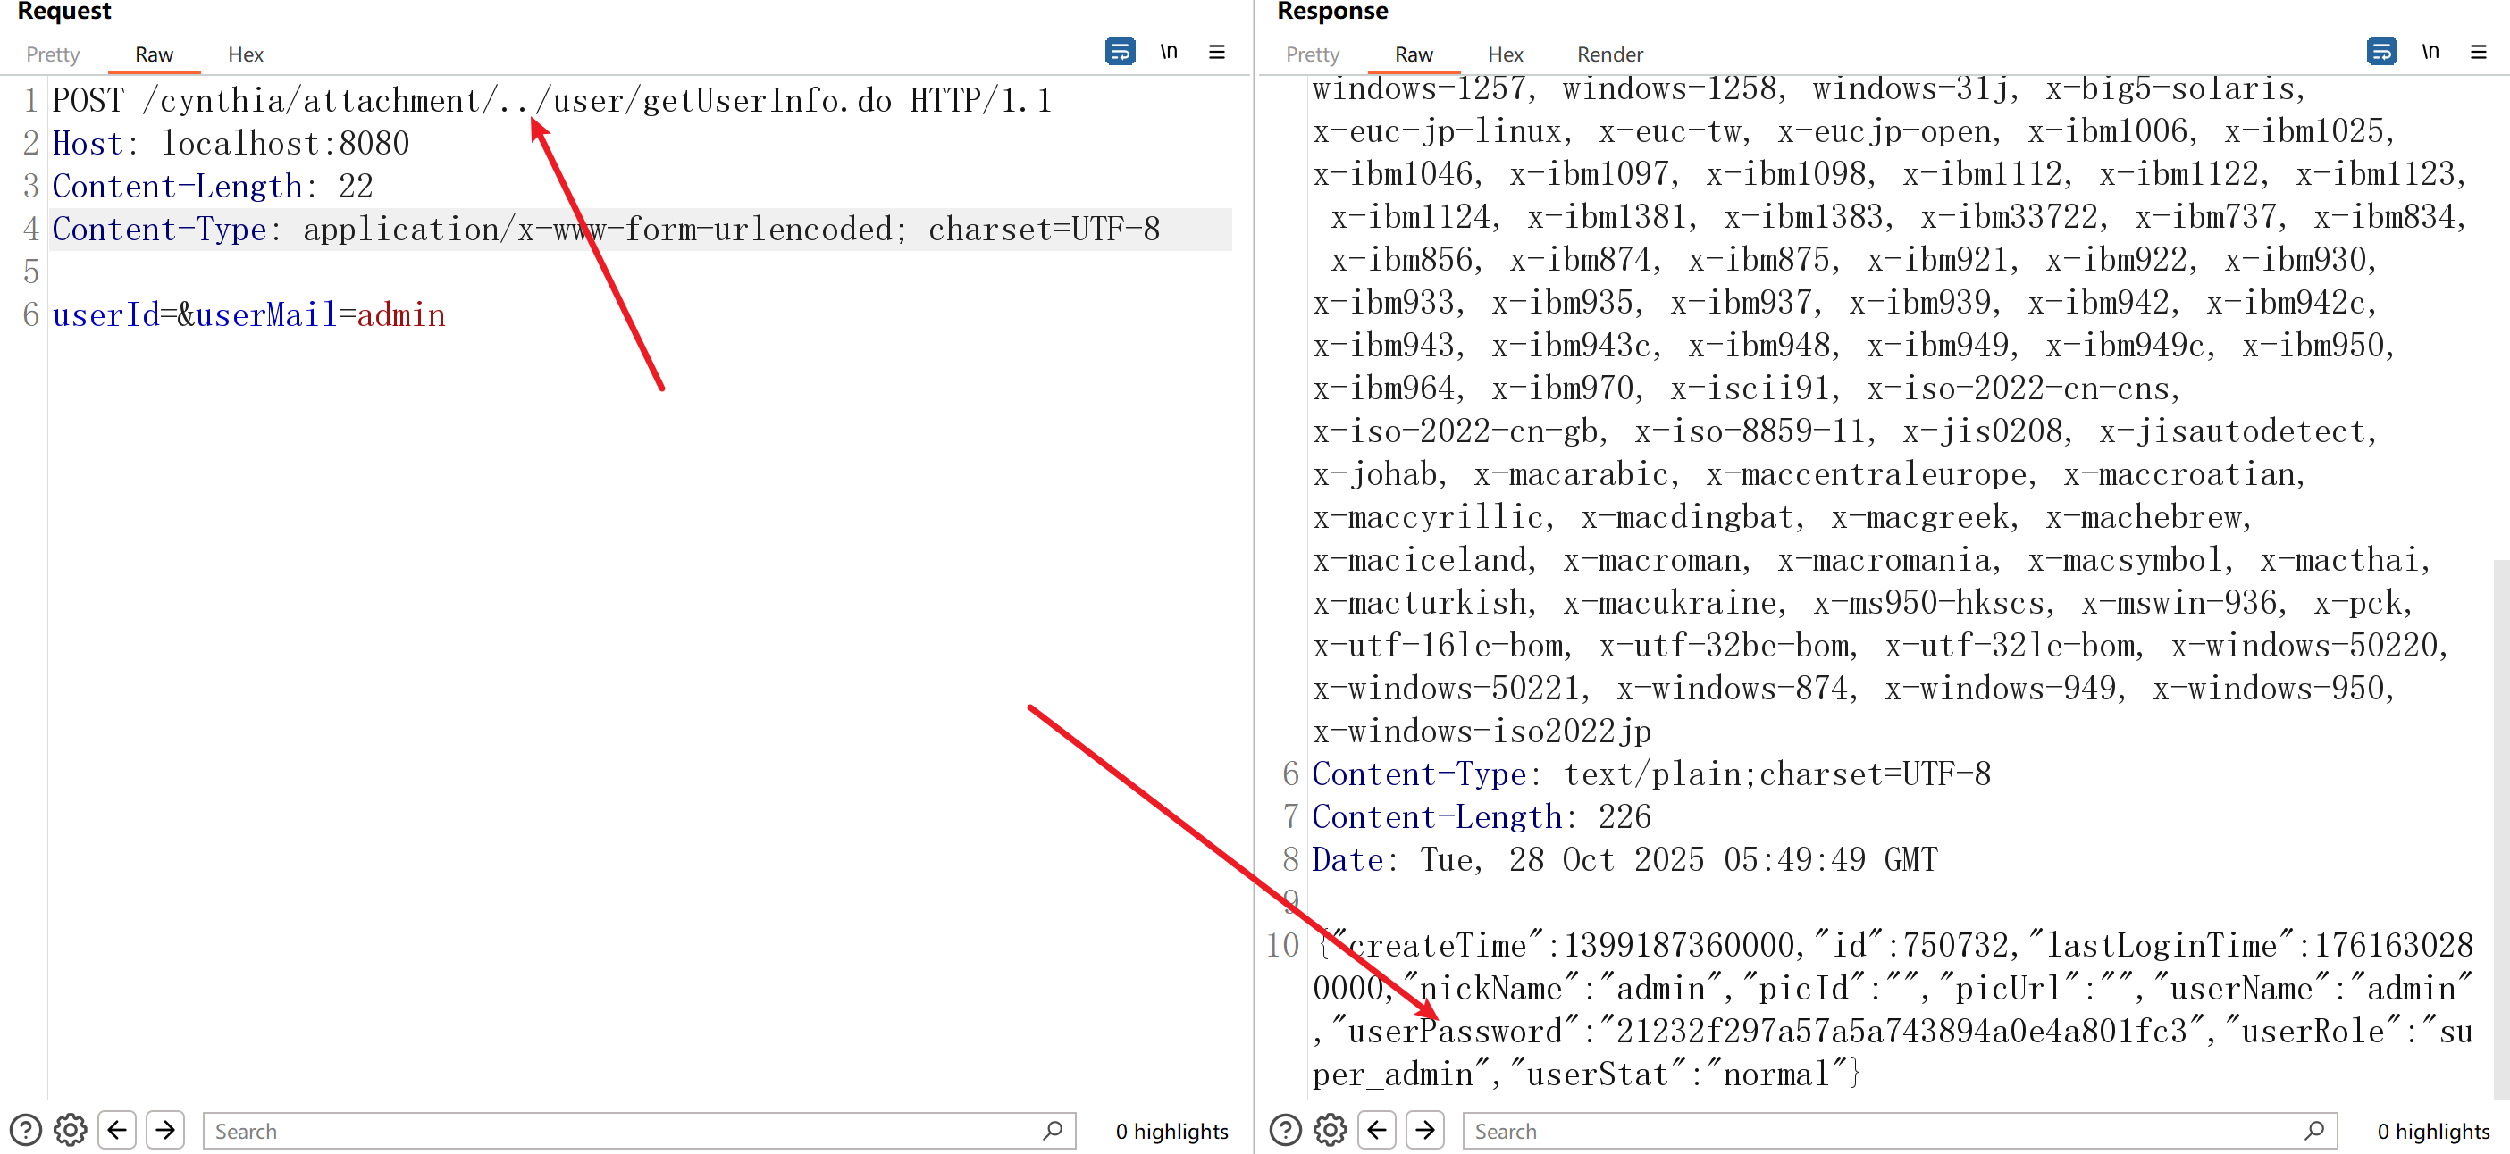Image resolution: width=2510 pixels, height=1154 pixels.
Task: Open search settings gear below Request editor
Action: point(71,1130)
